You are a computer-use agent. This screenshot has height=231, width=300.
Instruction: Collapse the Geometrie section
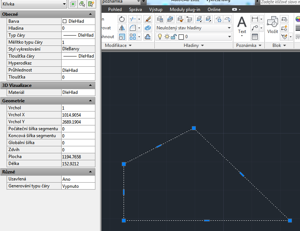click(x=91, y=100)
